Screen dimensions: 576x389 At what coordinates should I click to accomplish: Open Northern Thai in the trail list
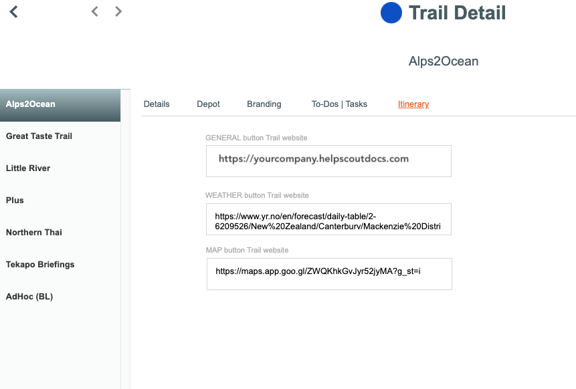(60, 233)
